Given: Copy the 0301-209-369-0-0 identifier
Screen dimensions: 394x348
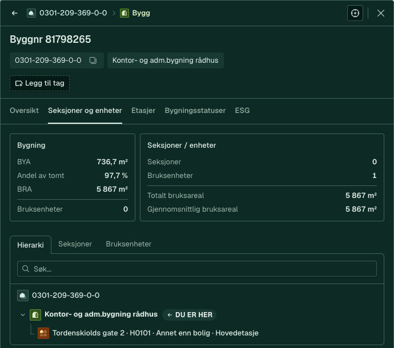Looking at the screenshot, I should (x=93, y=60).
